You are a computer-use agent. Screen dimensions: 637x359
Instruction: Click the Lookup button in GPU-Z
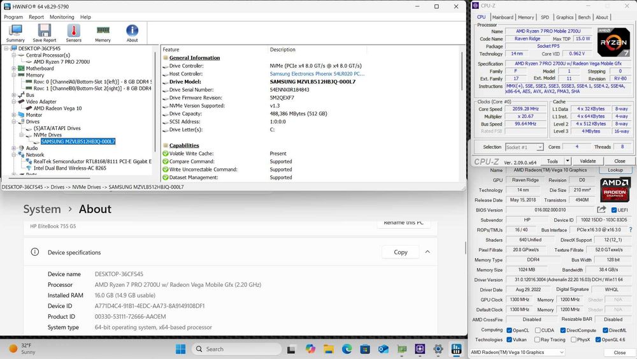615,170
